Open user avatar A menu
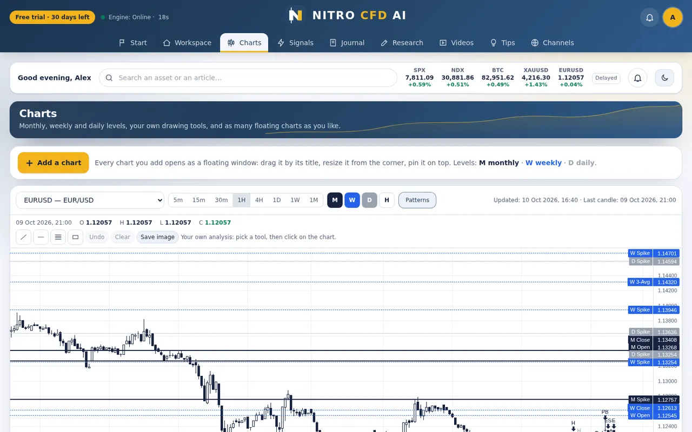 coord(673,17)
